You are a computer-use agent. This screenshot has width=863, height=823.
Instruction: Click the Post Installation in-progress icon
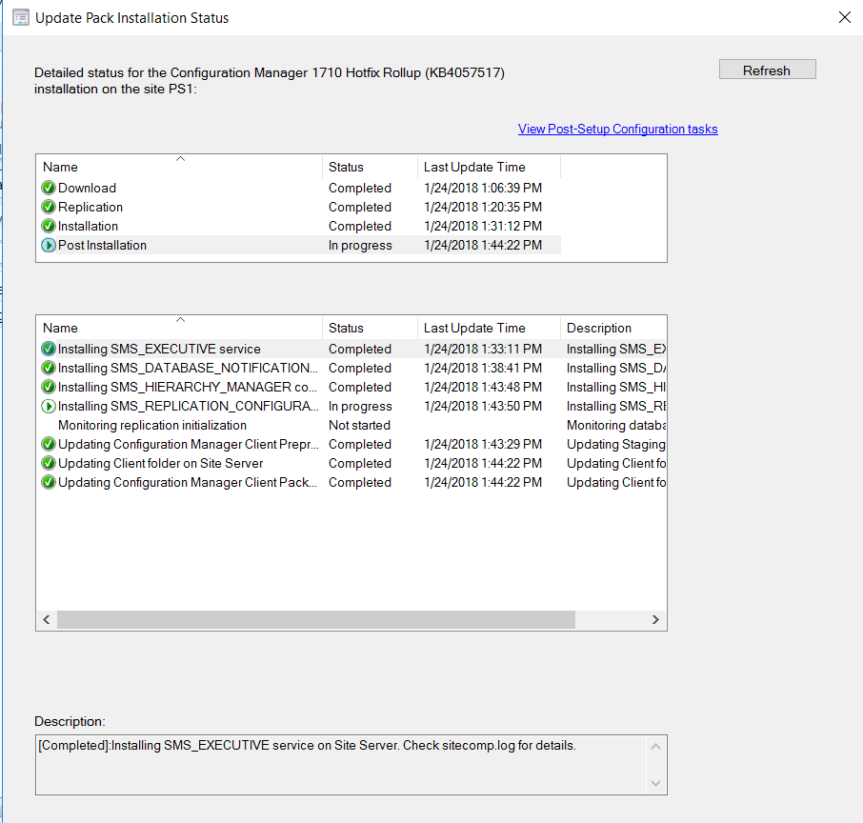tap(49, 245)
